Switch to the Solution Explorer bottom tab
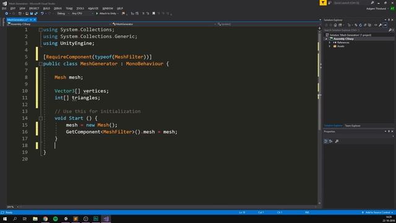Screen dimensions: 396x223 (333, 126)
